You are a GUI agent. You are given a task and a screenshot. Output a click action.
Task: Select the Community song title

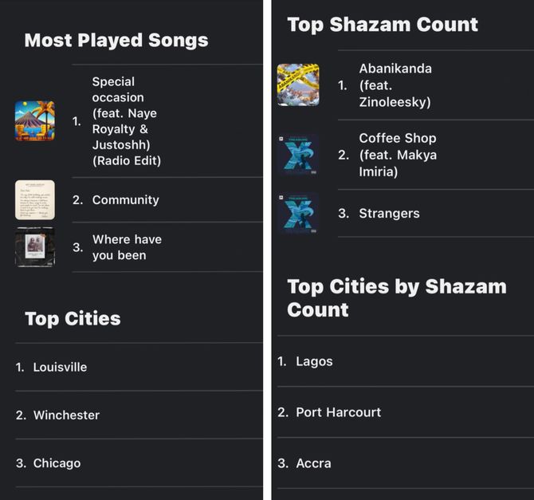[x=126, y=199]
